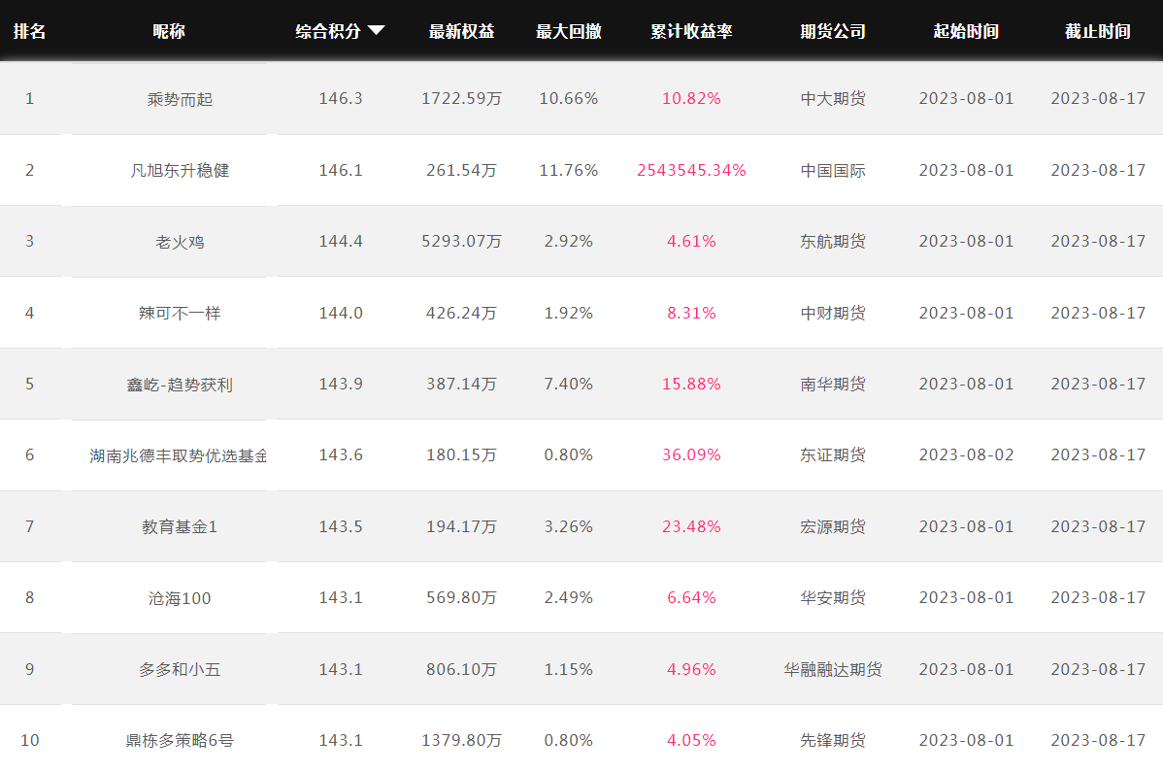Select equity value 261.54万

[461, 170]
